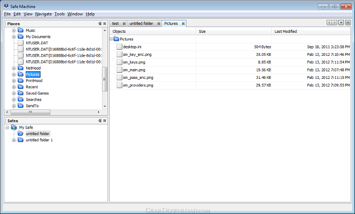Collapse the Pictures folder in file list
The height and width of the screenshot is (214, 355).
[x=111, y=39]
